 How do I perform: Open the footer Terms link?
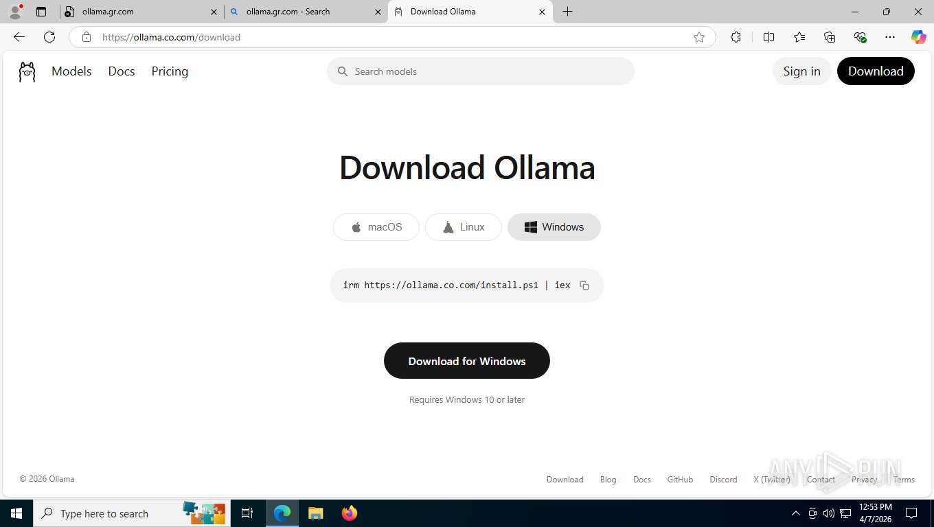click(x=904, y=480)
